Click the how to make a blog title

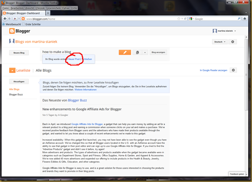(57, 52)
